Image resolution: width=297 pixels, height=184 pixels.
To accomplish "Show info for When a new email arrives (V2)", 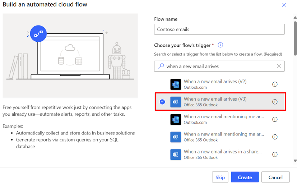I will click(275, 84).
